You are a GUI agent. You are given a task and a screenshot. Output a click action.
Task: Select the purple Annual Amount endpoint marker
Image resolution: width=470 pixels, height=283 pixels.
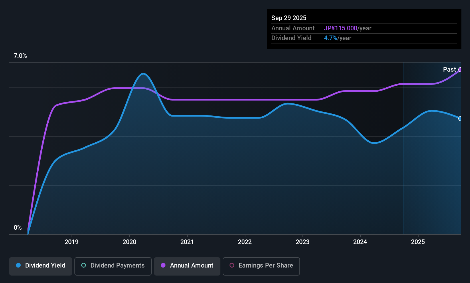pos(460,70)
